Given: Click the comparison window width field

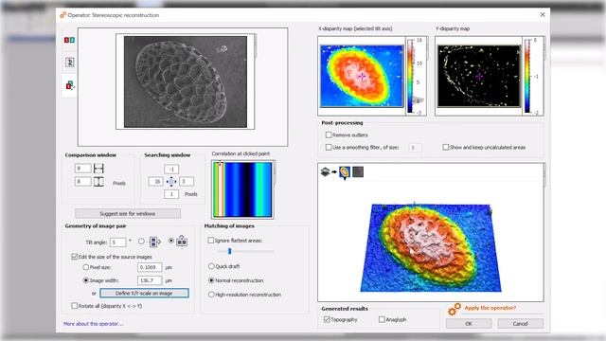Looking at the screenshot, I should [82, 169].
